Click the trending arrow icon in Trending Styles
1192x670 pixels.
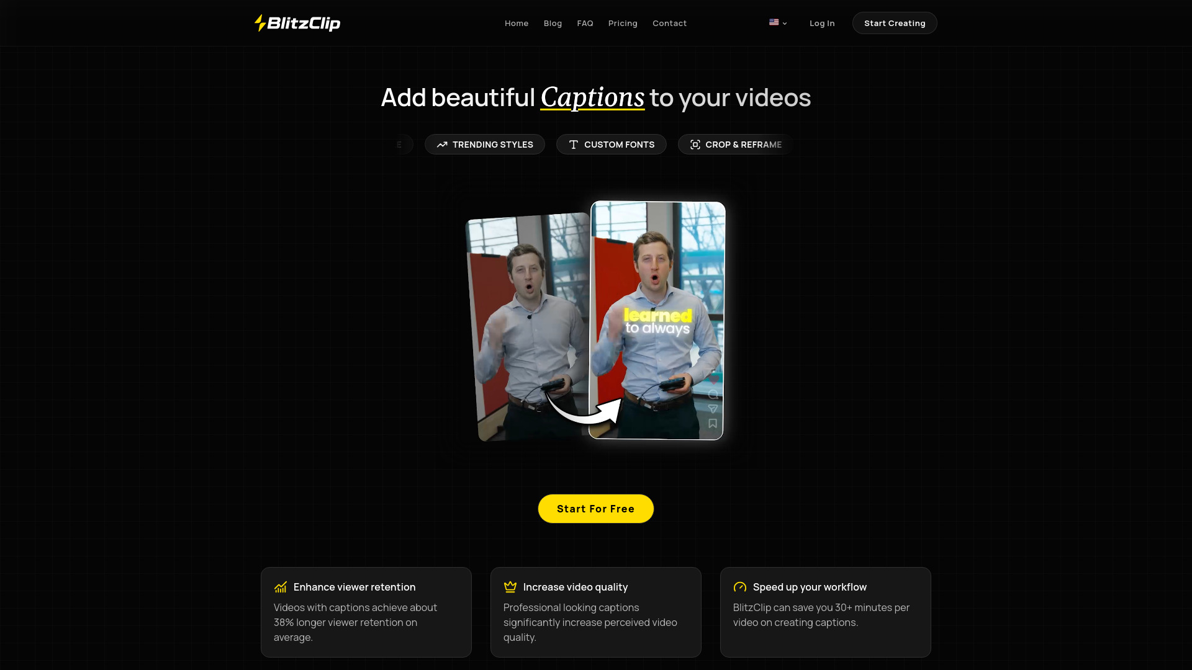click(x=442, y=145)
